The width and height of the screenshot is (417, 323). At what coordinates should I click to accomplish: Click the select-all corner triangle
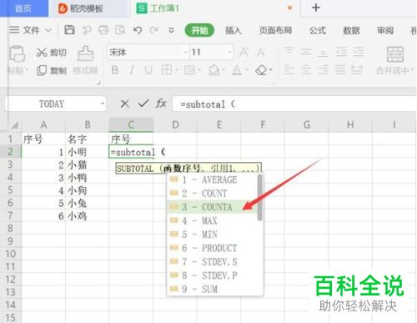(14, 125)
